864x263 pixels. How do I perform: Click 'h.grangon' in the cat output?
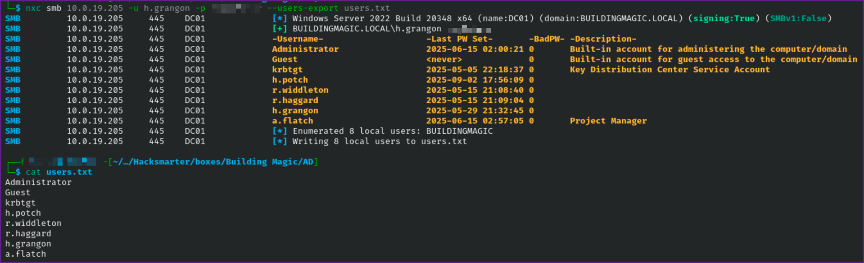28,244
